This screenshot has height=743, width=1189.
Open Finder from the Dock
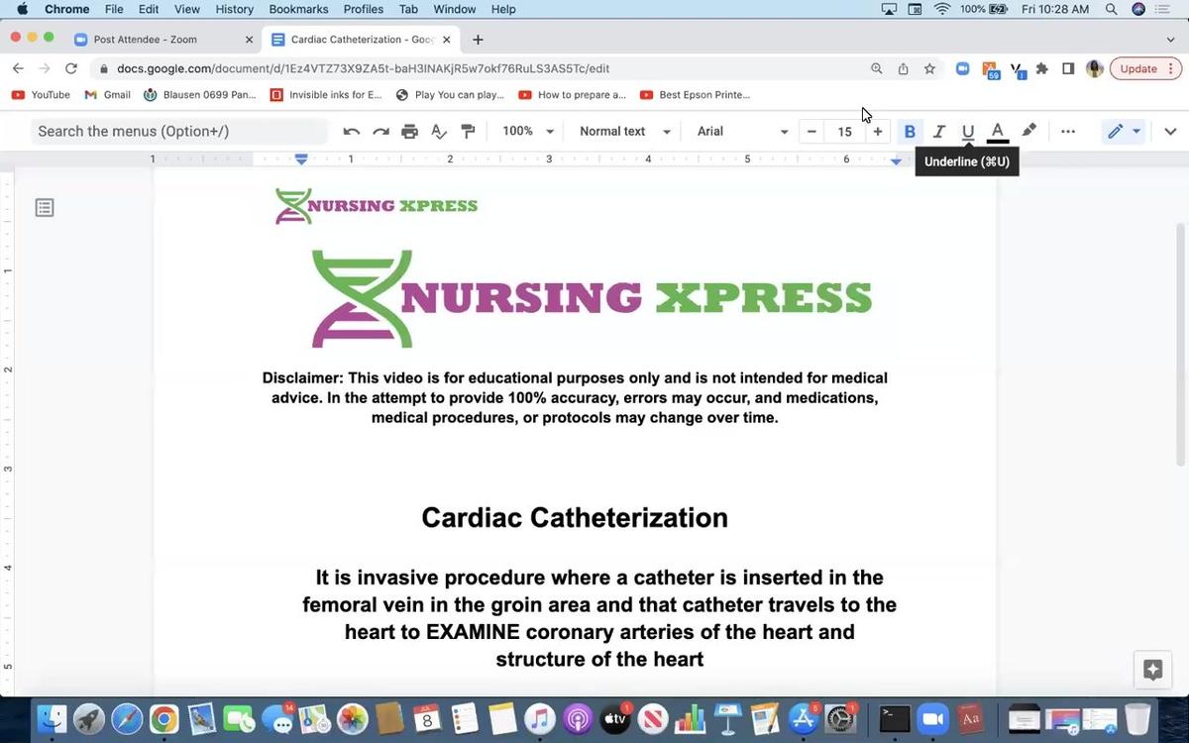(51, 718)
